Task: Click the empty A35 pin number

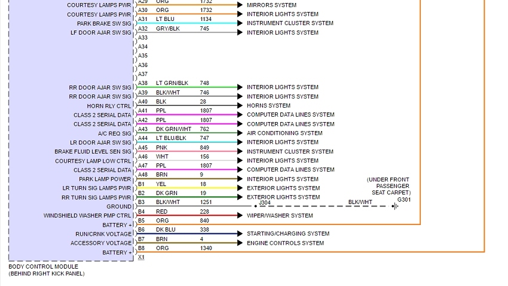Action: pos(143,56)
